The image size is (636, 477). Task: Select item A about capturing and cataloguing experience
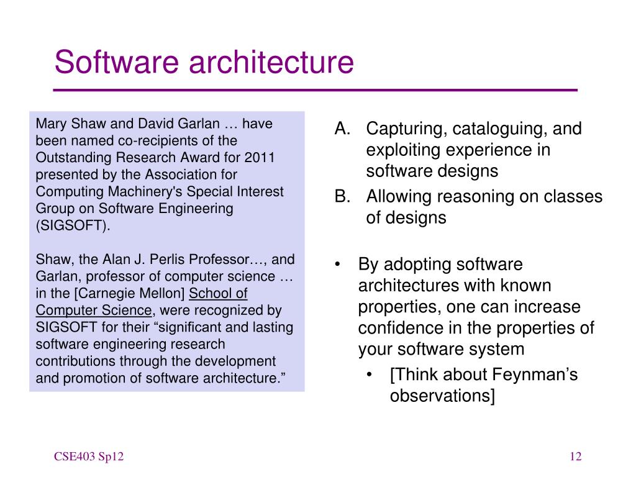click(458, 150)
